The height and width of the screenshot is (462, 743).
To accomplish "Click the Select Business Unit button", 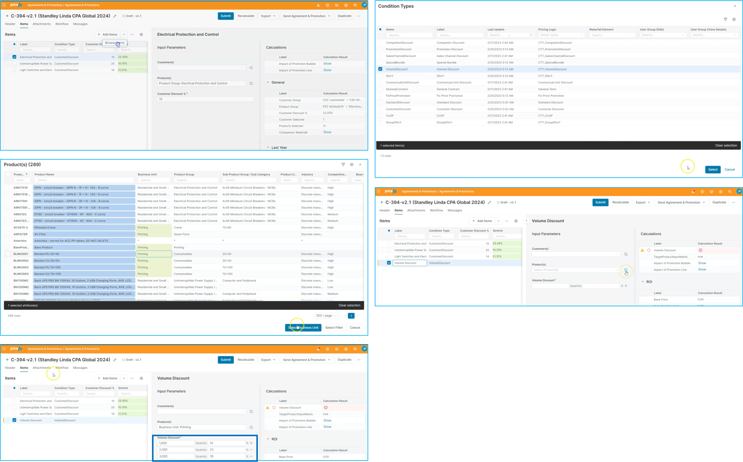I will click(303, 328).
